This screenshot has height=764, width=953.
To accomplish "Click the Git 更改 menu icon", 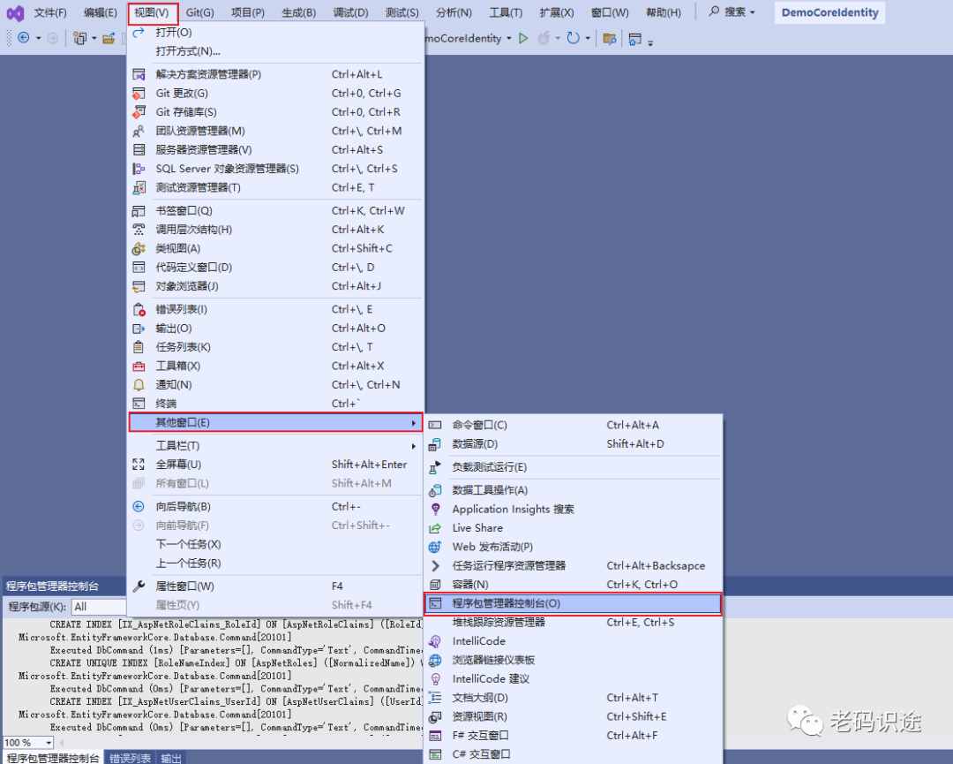I will [x=139, y=93].
